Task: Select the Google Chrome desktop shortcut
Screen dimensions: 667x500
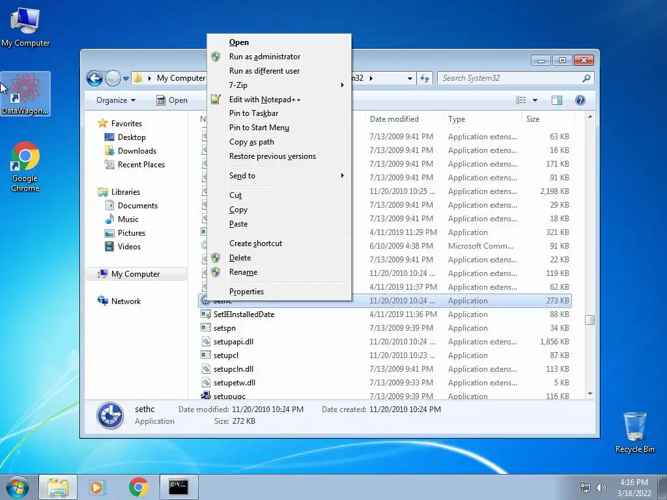Action: pyautogui.click(x=25, y=167)
